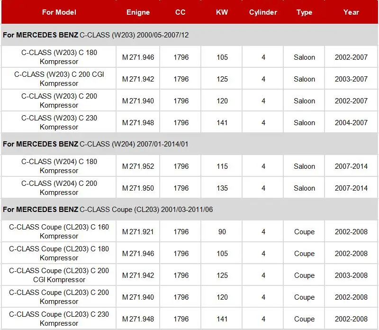The height and width of the screenshot is (330, 379).
Task: Click the 'KW' column header
Action: pyautogui.click(x=222, y=12)
